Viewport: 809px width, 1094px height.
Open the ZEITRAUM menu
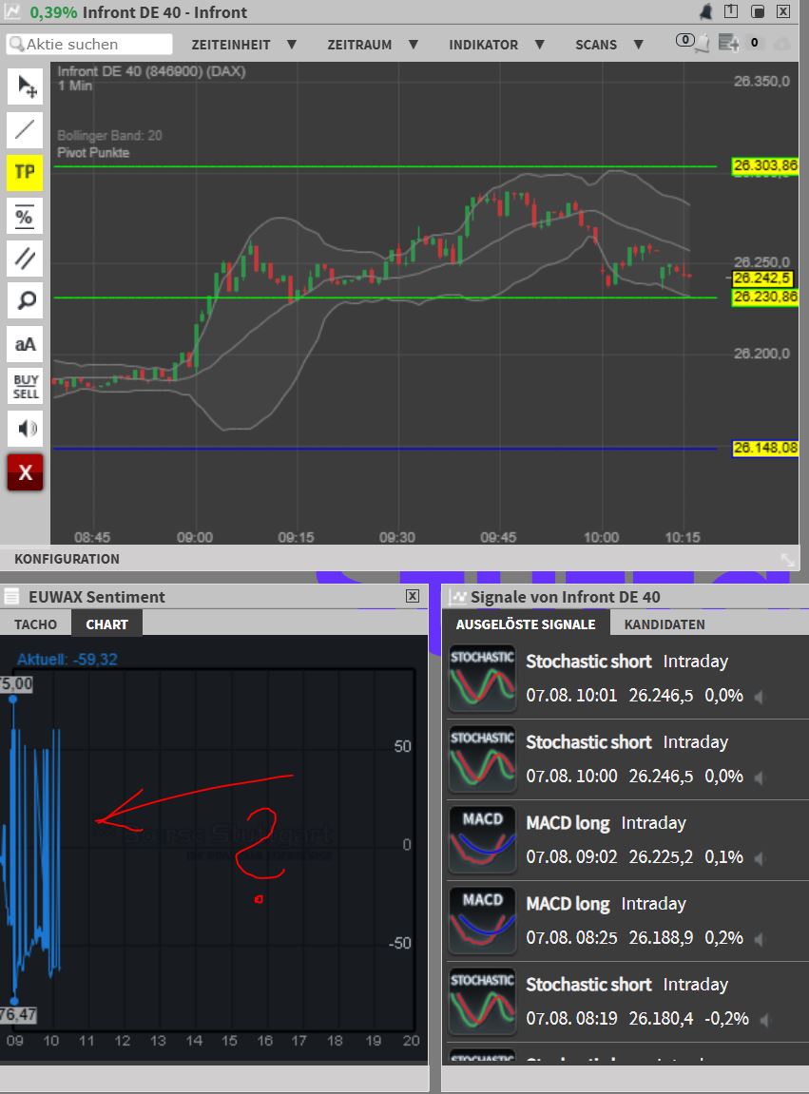(x=359, y=45)
